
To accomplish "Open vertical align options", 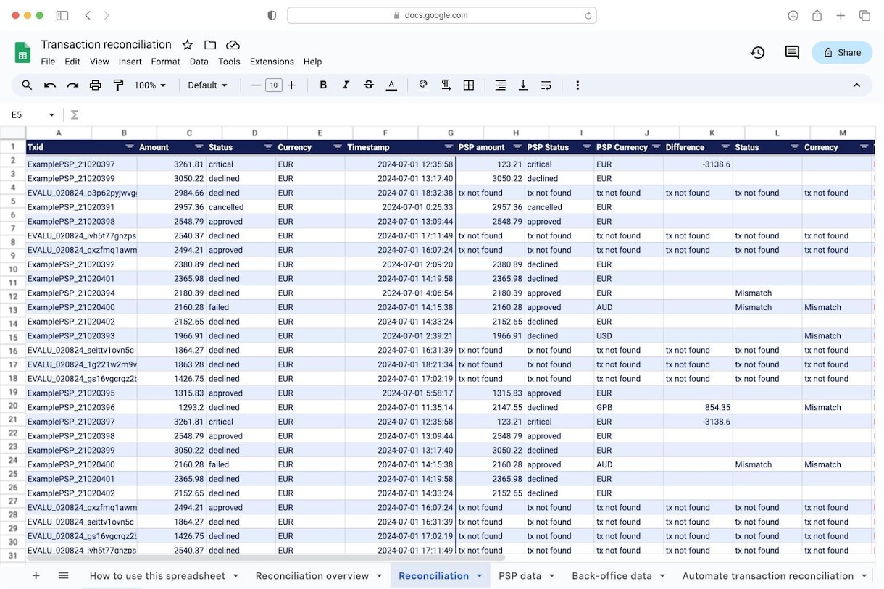I will tap(522, 85).
